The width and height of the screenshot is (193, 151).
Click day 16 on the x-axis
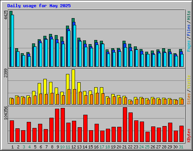pyautogui.click(x=96, y=147)
